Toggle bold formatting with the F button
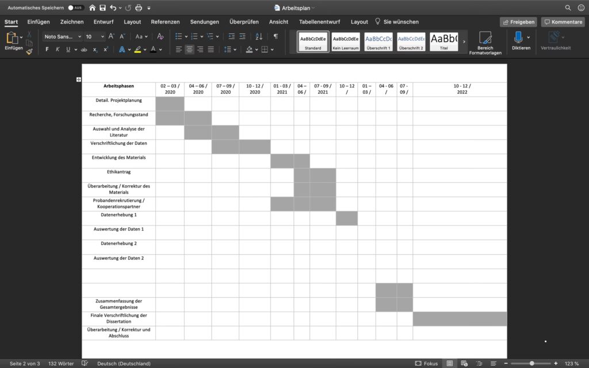 46,49
